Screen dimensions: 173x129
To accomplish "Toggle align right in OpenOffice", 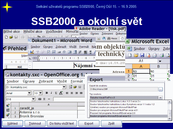I will pyautogui.click(x=76, y=93).
